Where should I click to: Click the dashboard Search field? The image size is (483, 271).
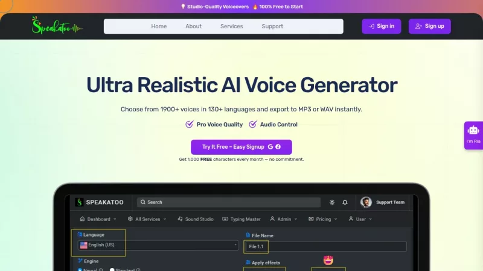[229, 202]
